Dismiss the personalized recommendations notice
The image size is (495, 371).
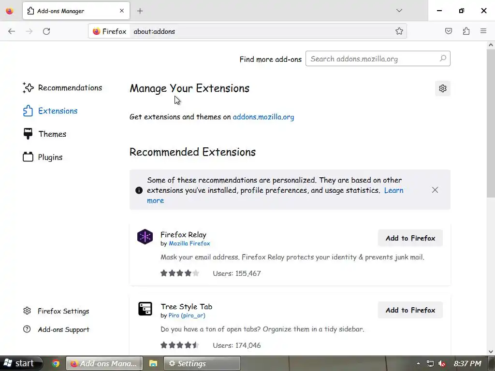point(435,190)
